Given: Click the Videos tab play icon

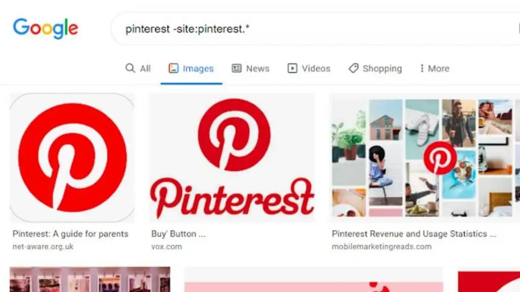Looking at the screenshot, I should click(292, 68).
